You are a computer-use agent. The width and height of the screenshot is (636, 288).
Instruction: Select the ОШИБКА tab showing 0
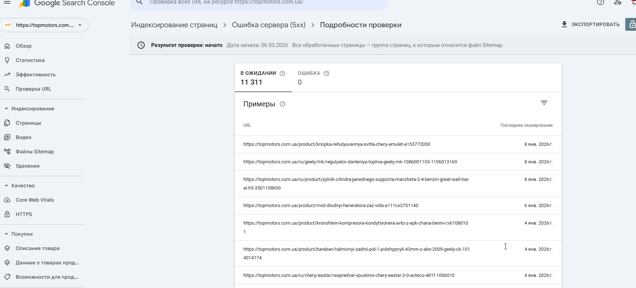(314, 78)
